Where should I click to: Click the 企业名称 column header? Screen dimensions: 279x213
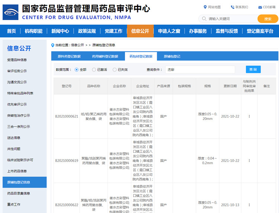(119, 86)
